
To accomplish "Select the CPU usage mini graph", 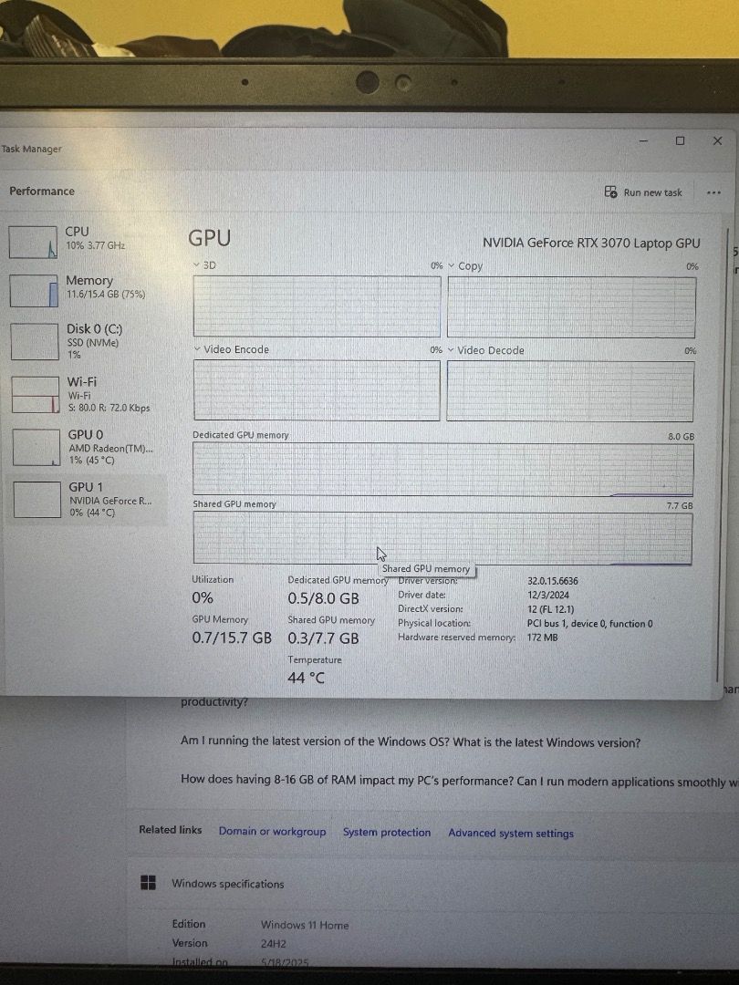I will [x=33, y=243].
